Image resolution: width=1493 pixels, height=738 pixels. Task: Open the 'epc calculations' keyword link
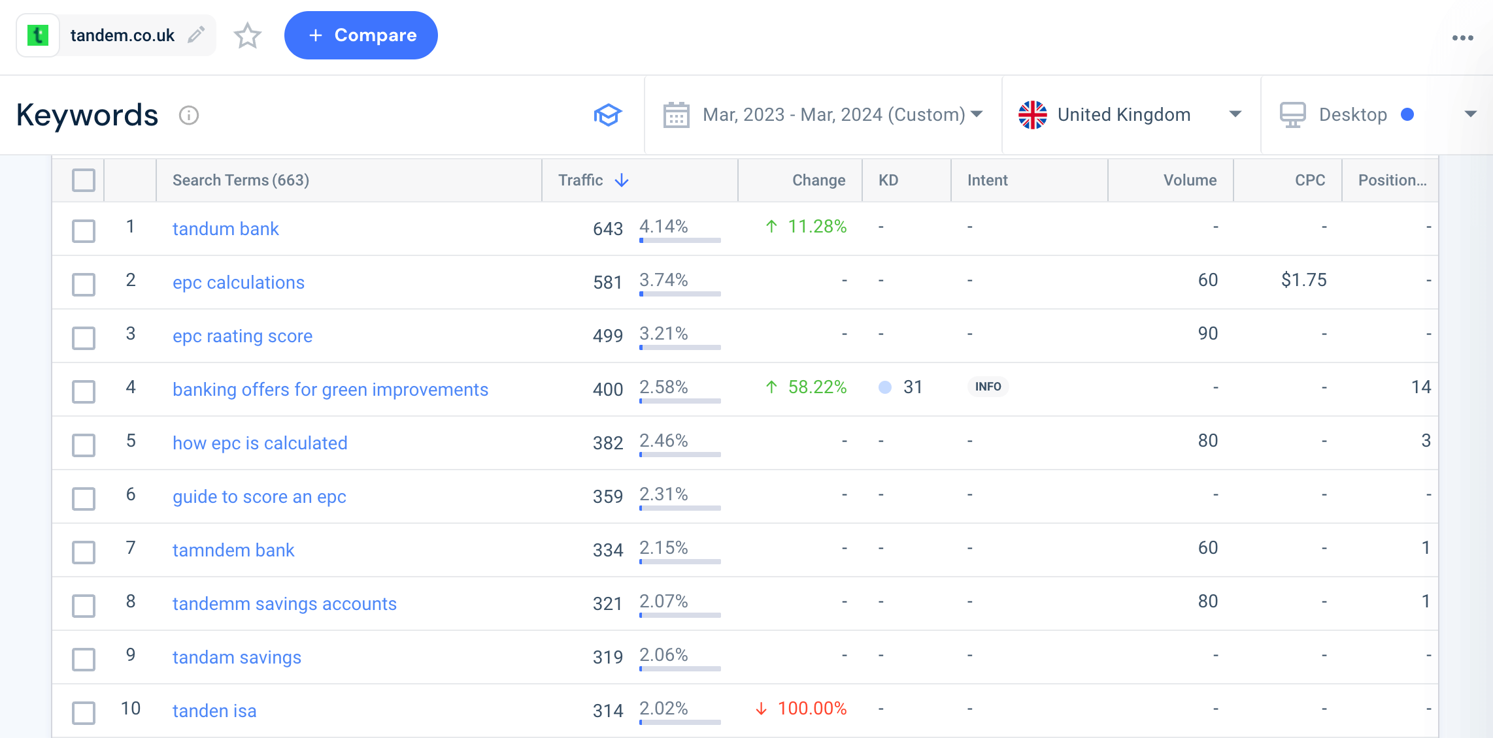click(x=238, y=282)
